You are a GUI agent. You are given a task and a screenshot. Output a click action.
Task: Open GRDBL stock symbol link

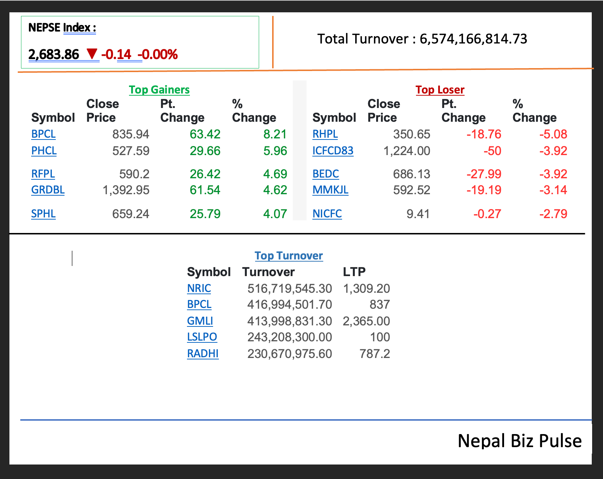click(48, 190)
